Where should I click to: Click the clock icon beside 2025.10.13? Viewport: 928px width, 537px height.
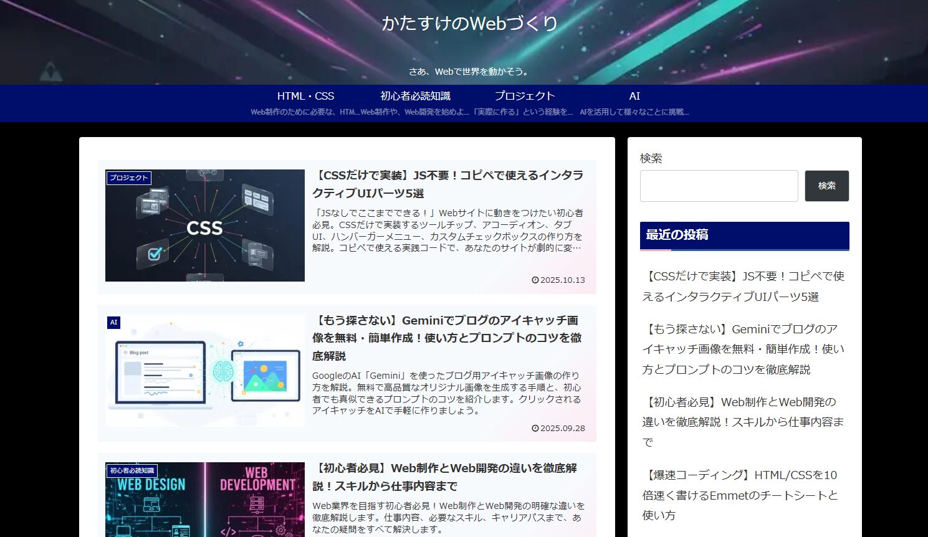point(535,280)
